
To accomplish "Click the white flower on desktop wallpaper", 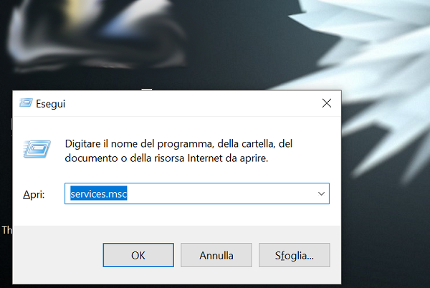I will coord(384,69).
